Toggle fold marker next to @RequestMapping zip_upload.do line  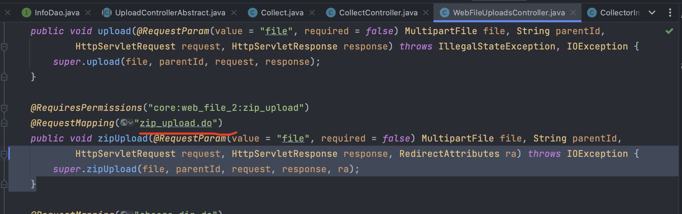click(4, 123)
